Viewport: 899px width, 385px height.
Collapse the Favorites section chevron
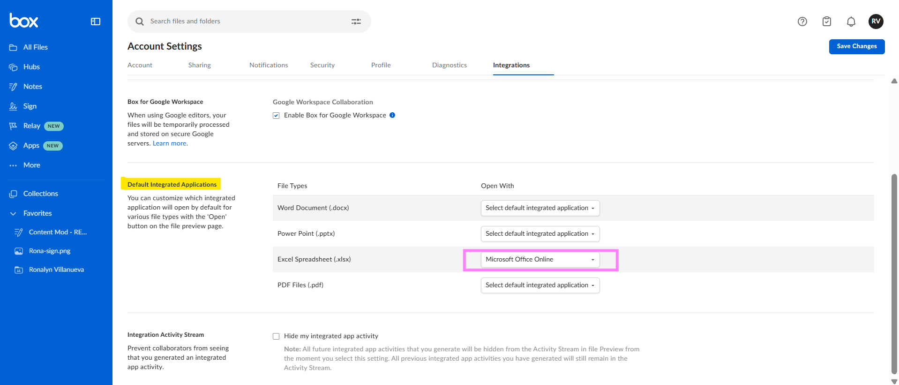(x=13, y=213)
